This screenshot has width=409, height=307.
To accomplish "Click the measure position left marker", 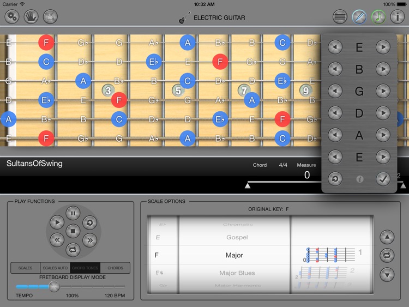I will point(248,185).
